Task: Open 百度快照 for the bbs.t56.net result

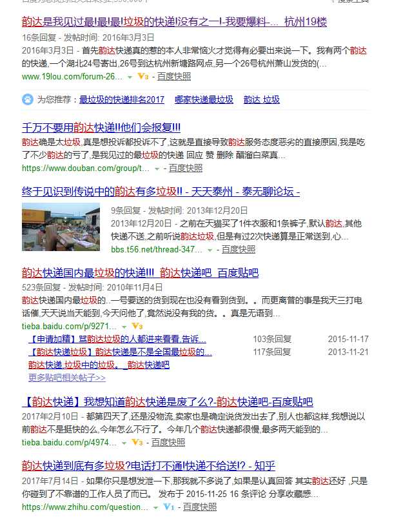Action: point(239,250)
